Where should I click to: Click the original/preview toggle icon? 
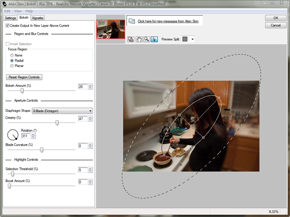(x=131, y=39)
